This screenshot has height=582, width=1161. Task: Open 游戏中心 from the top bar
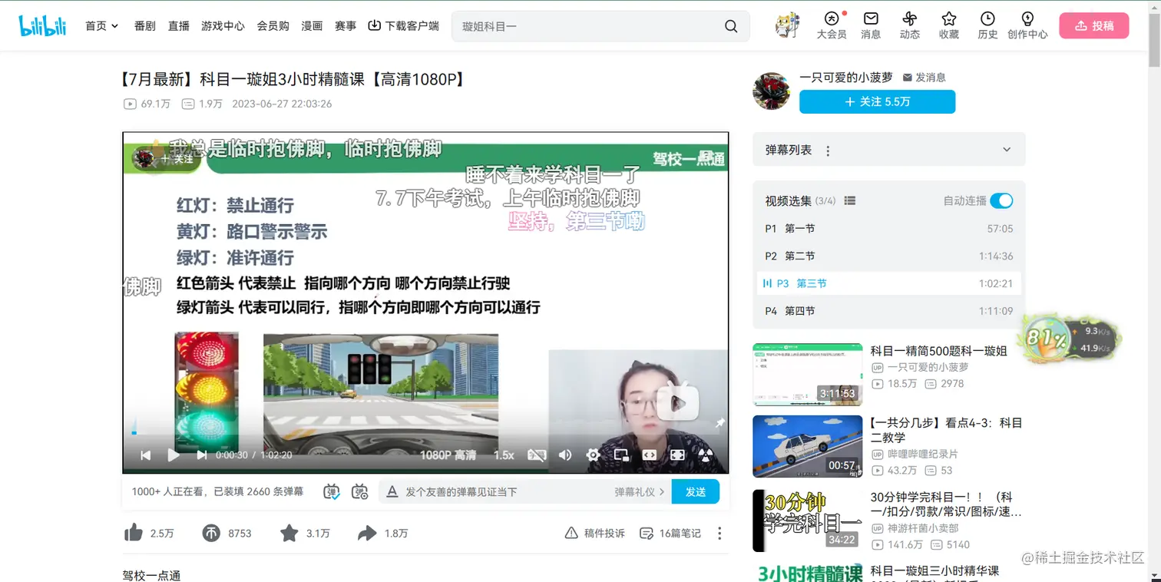pos(223,26)
